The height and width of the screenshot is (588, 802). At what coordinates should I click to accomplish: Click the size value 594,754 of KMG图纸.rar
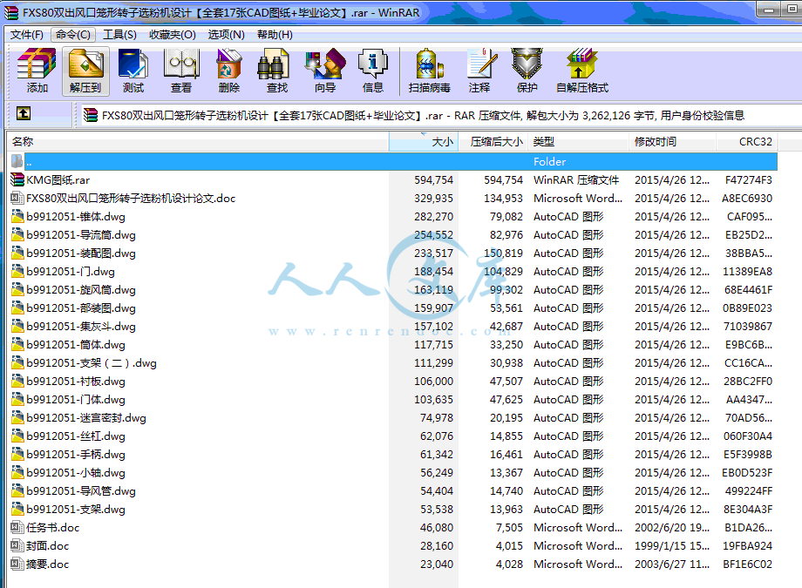(434, 180)
